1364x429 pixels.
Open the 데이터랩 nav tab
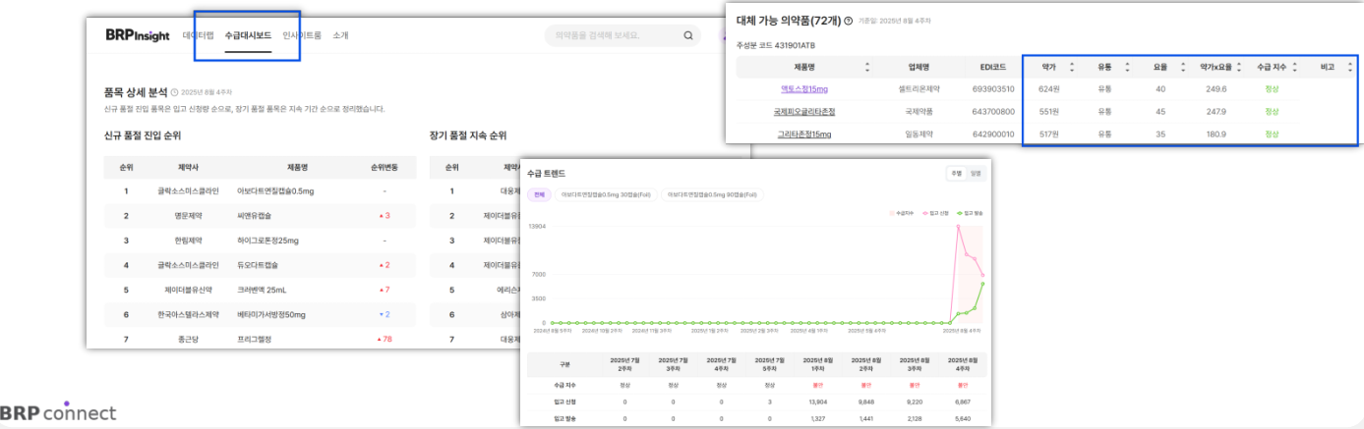198,36
